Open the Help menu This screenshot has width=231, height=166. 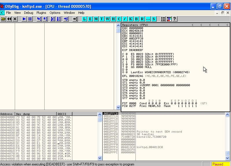[x=81, y=13]
